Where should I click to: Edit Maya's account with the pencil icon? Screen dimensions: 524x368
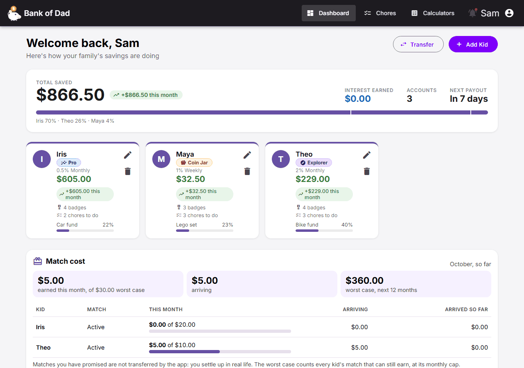[247, 155]
